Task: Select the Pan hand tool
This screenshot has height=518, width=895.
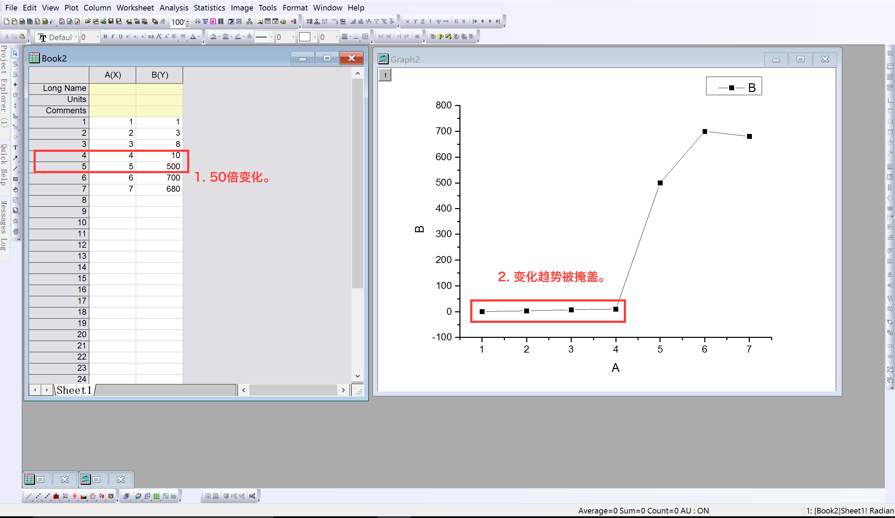Action: tap(15, 190)
